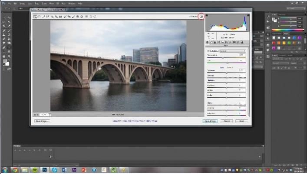Switch to the Presets tab
The width and height of the screenshot is (307, 174).
coord(238,42)
